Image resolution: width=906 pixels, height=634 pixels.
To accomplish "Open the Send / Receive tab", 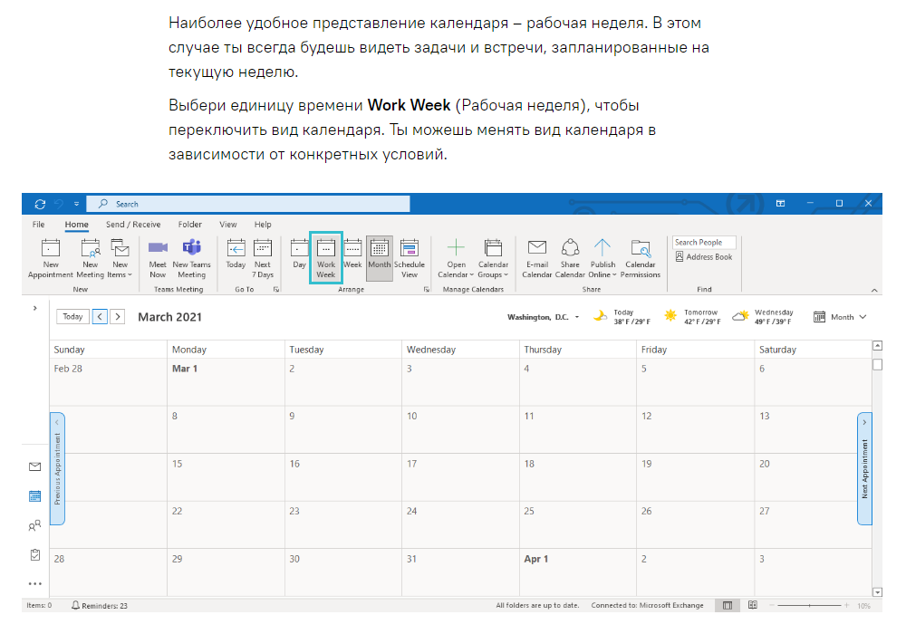I will (133, 225).
